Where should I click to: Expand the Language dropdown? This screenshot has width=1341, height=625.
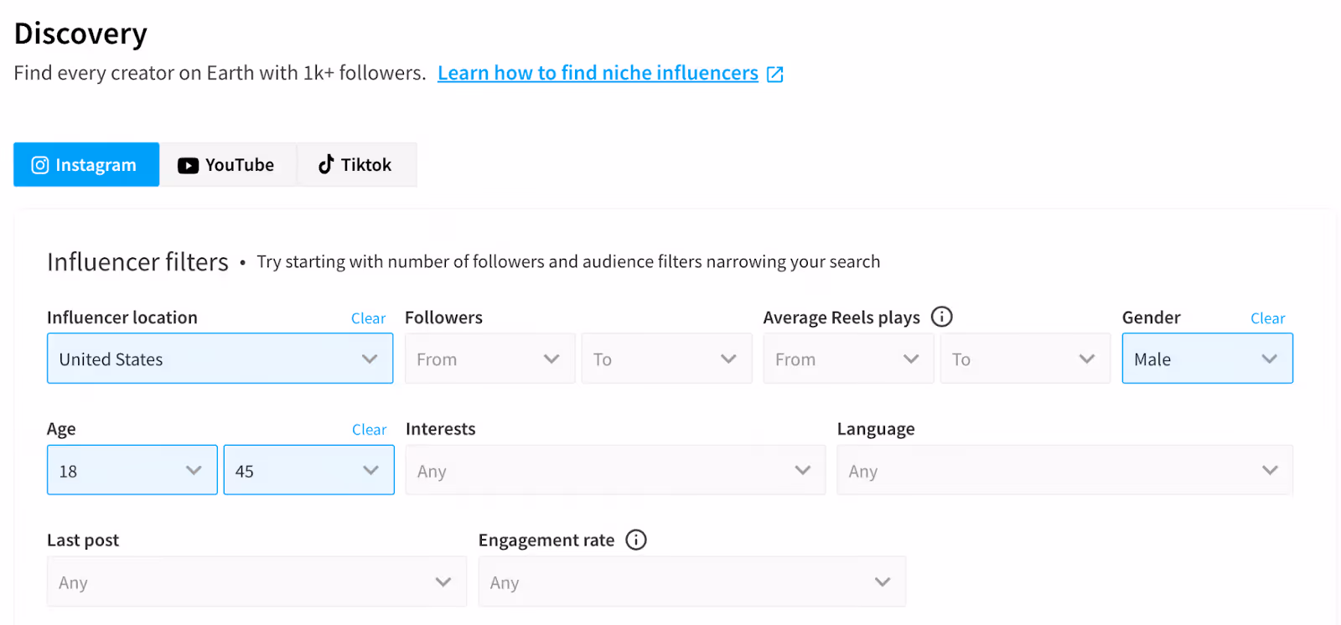click(1064, 471)
